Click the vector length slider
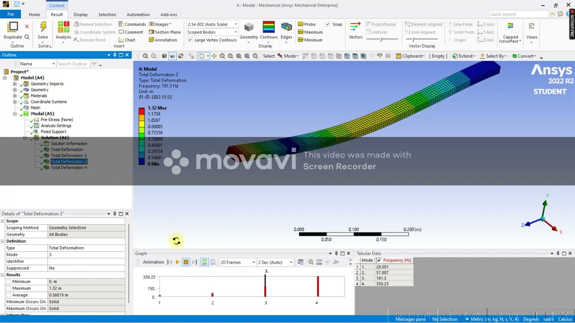Screen dimensions: 575x323 (381, 40)
